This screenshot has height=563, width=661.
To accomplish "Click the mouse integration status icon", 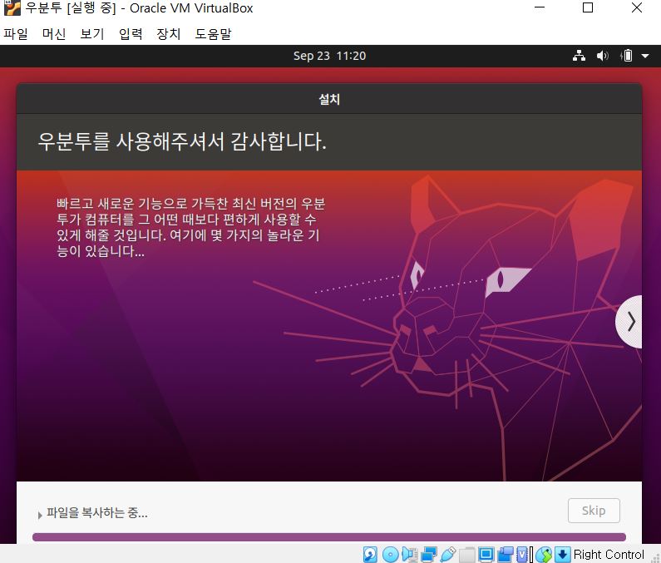I will pos(544,554).
